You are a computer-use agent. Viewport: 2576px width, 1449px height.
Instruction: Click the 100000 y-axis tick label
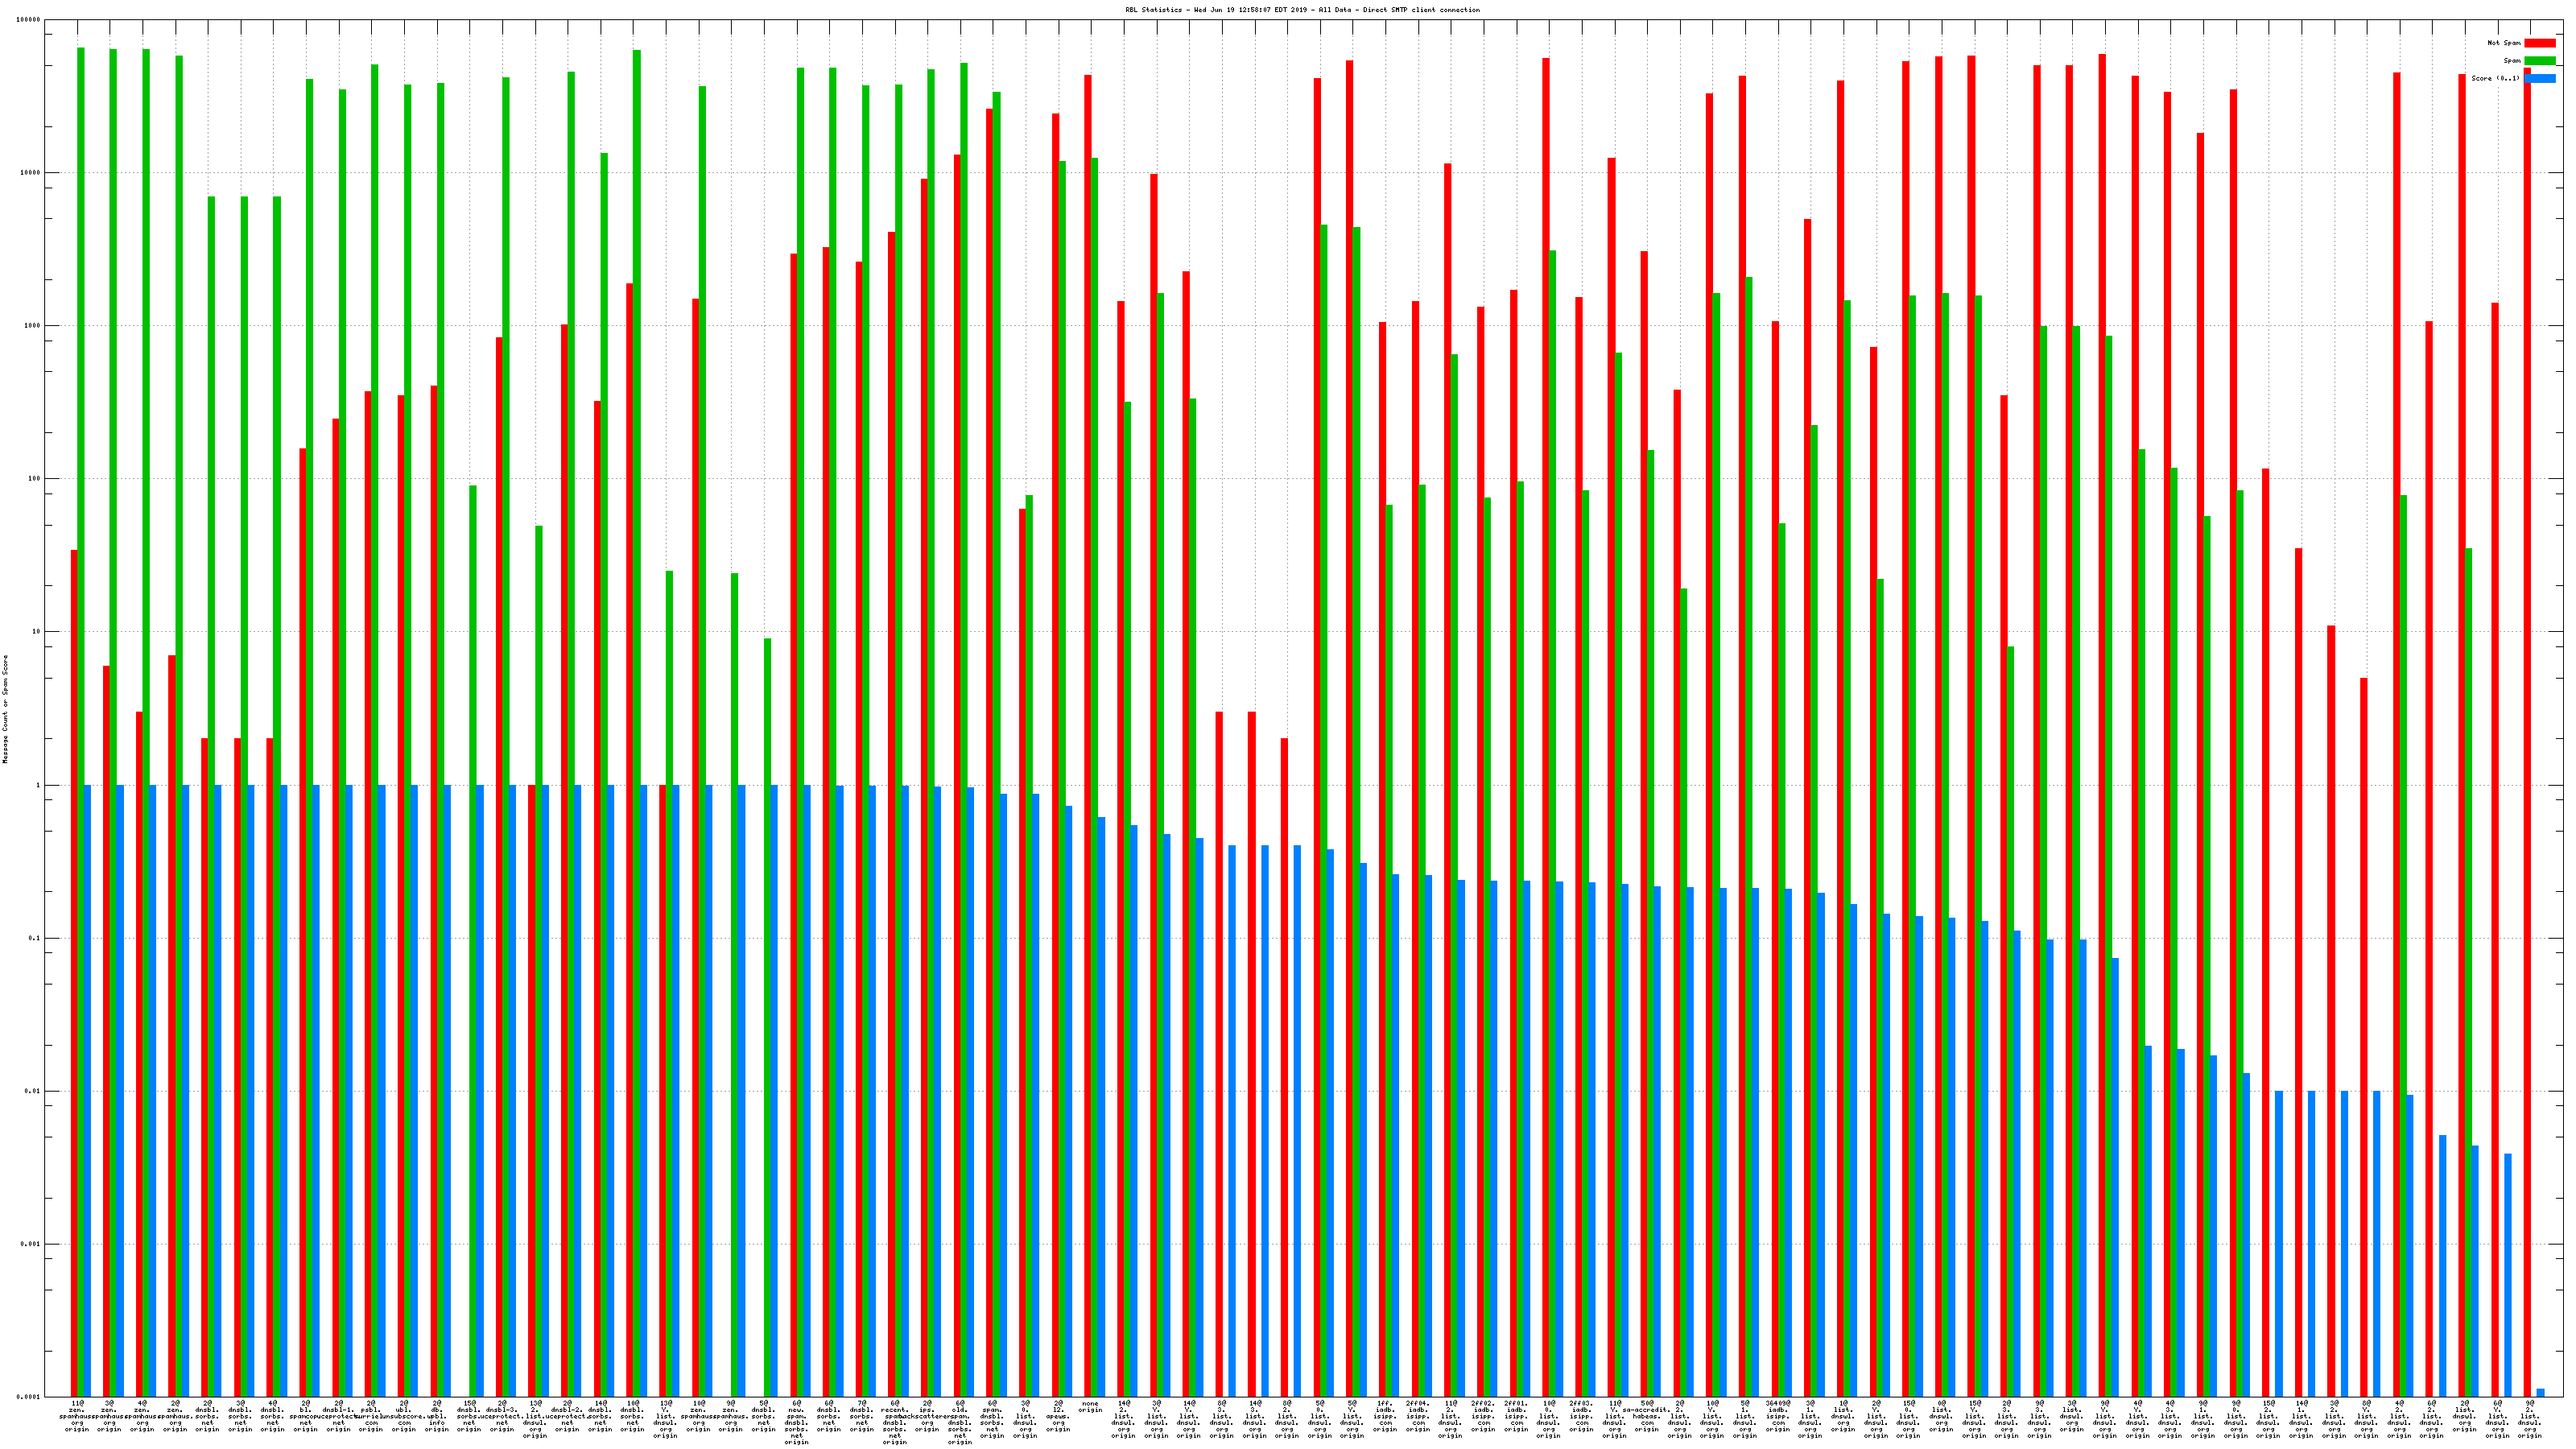[x=29, y=20]
